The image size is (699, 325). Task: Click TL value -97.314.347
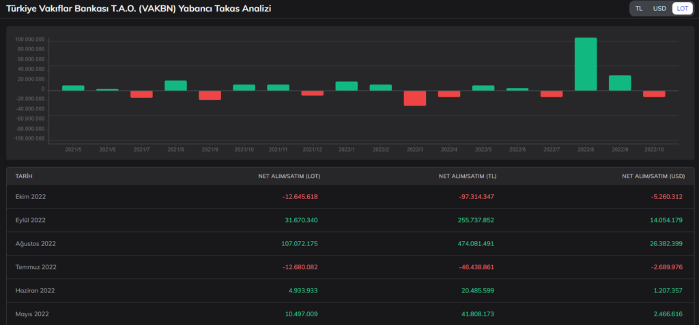(476, 197)
